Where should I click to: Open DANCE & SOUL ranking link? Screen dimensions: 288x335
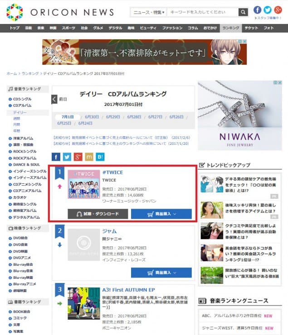pos(26,164)
